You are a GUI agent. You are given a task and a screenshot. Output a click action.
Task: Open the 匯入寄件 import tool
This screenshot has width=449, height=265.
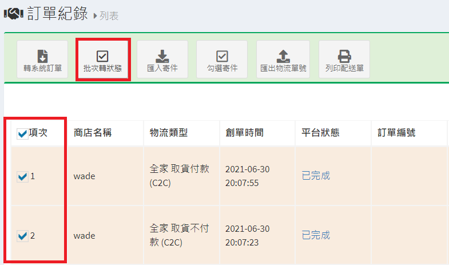pos(162,60)
